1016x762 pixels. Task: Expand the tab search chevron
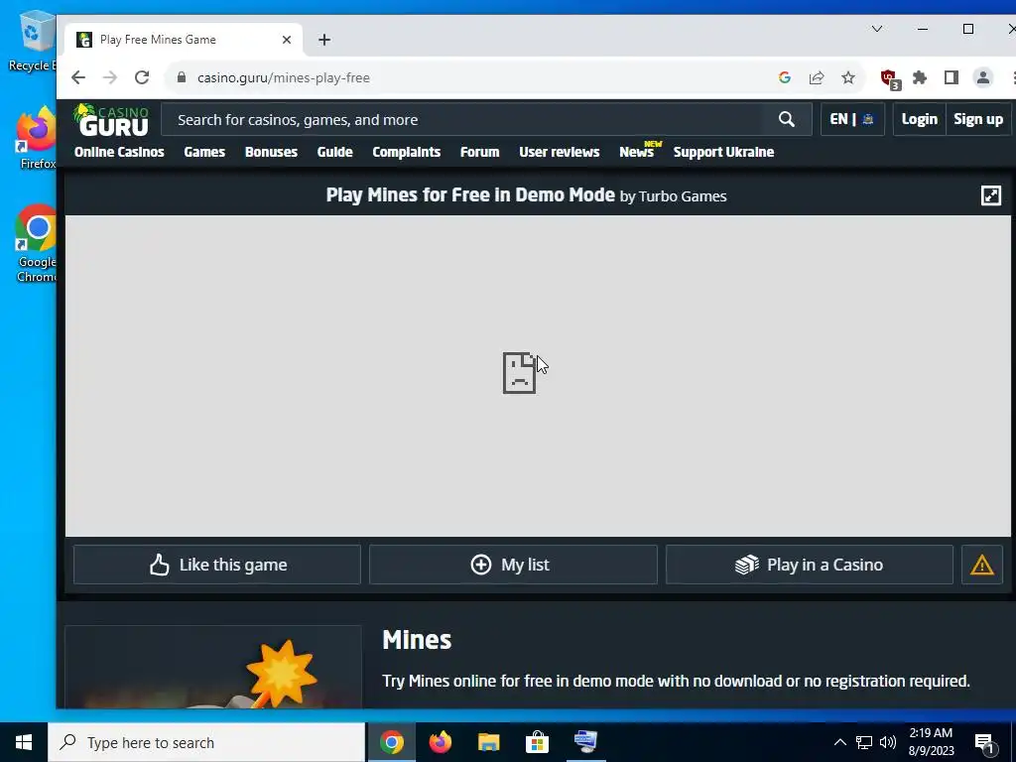pos(877,29)
